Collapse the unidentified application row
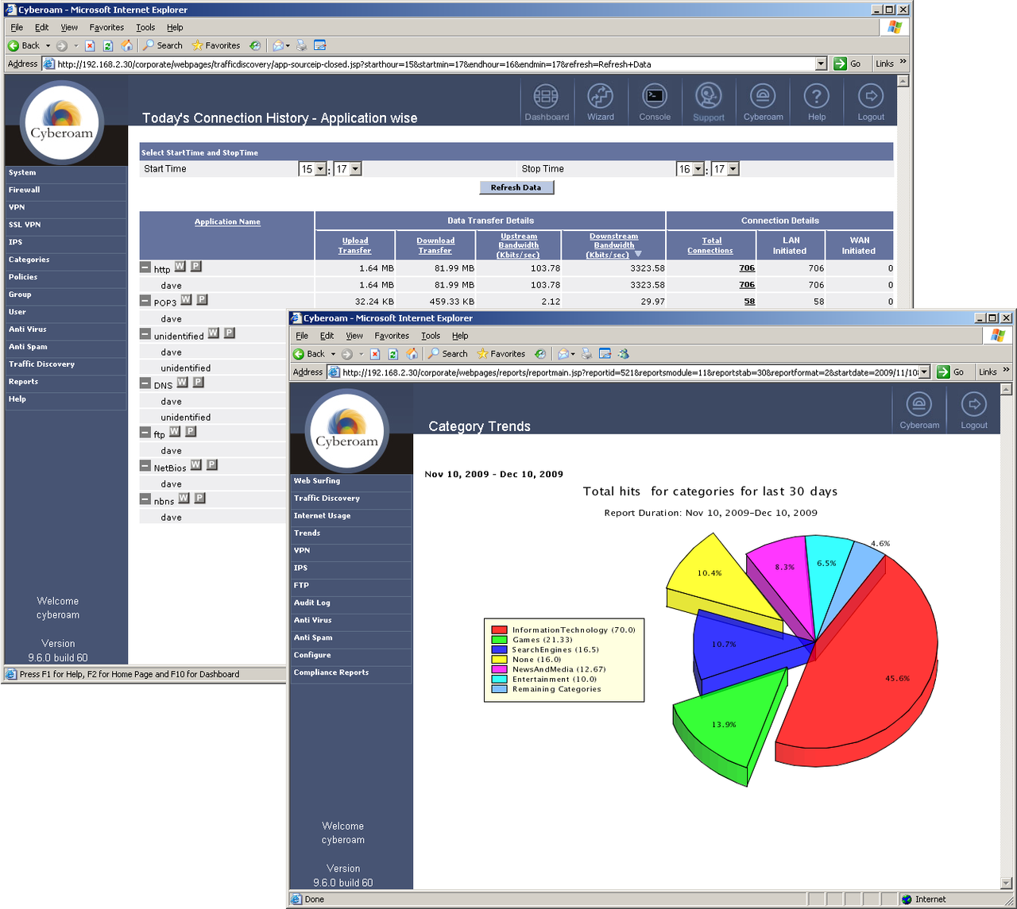Image resolution: width=1017 pixels, height=909 pixels. (145, 335)
